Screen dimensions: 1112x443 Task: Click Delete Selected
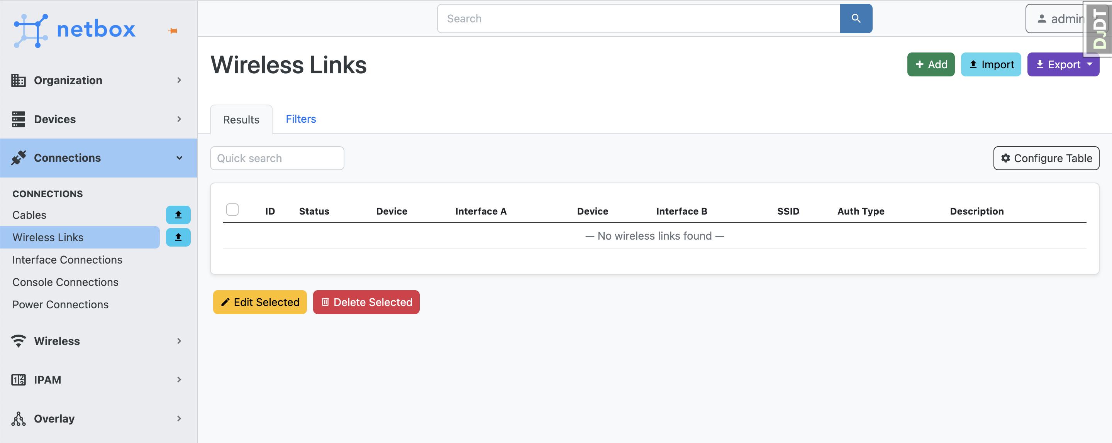coord(366,302)
